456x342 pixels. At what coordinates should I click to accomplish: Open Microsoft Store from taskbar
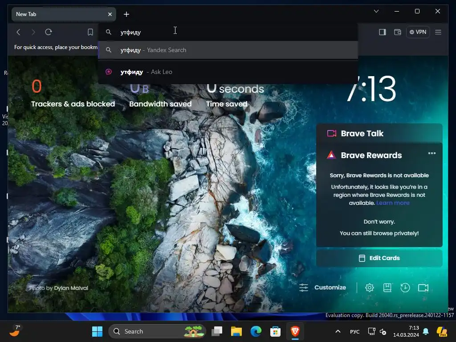click(x=275, y=331)
